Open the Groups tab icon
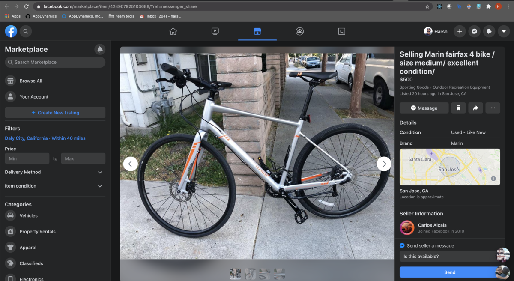Viewport: 514px width, 281px height. (x=300, y=31)
